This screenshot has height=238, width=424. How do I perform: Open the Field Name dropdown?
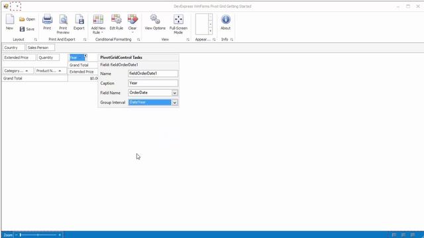click(x=175, y=93)
